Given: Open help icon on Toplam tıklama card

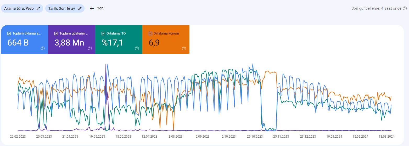Looking at the screenshot, I should [43, 48].
